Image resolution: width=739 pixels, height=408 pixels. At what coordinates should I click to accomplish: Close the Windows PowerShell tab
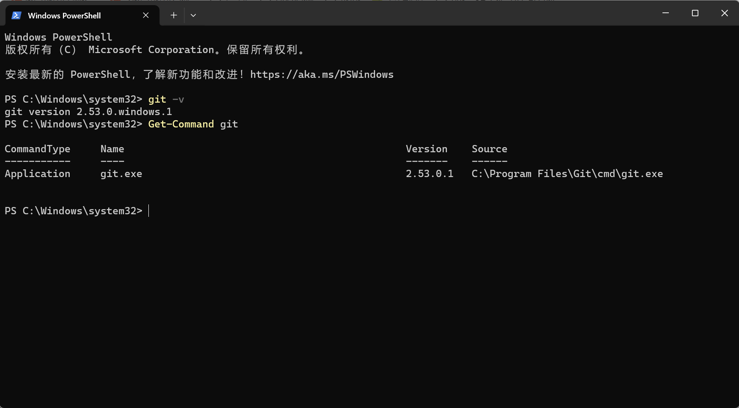click(x=146, y=15)
